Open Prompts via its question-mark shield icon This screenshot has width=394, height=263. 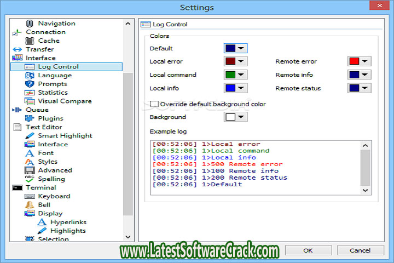coord(30,84)
